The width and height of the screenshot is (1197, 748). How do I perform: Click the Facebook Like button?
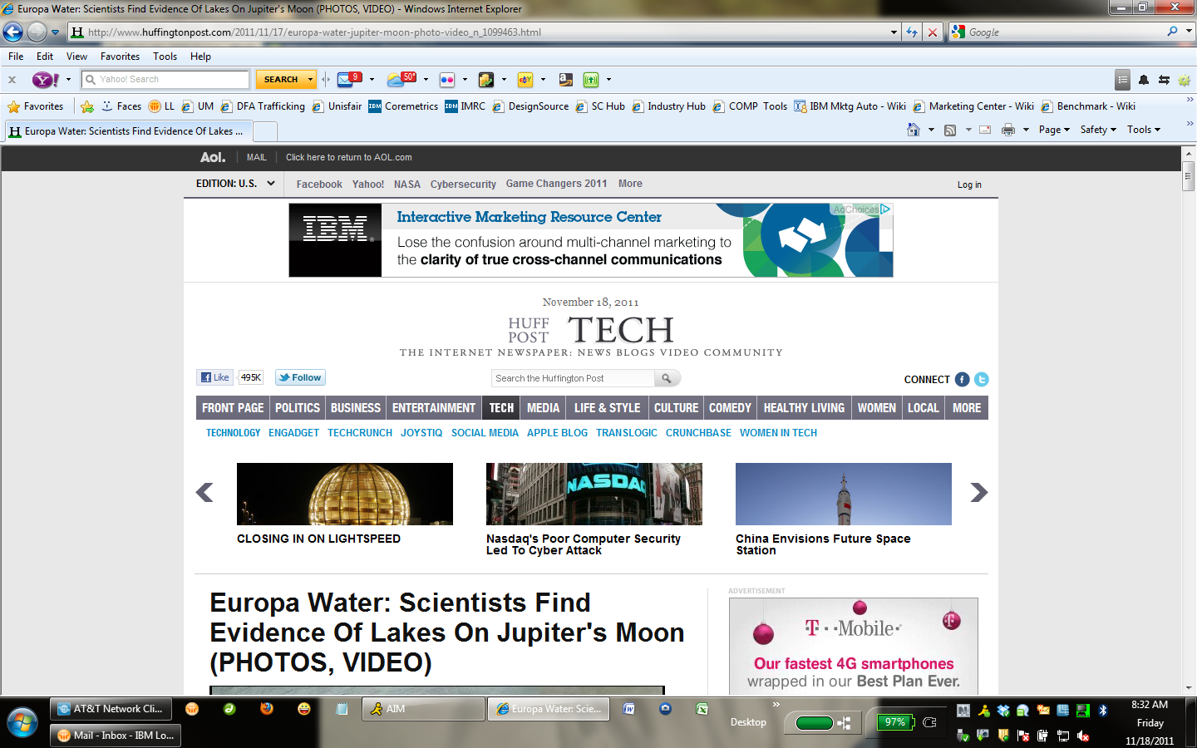click(x=215, y=377)
